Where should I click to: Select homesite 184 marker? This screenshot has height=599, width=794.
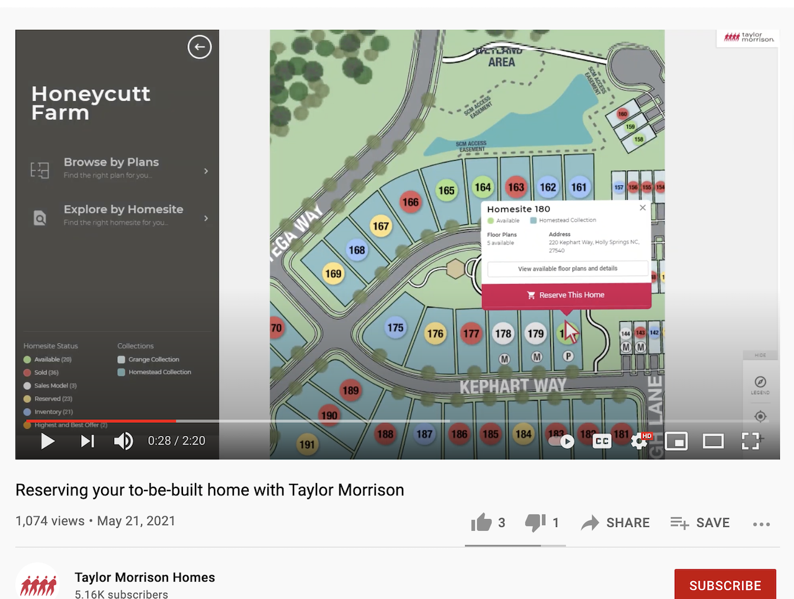tap(524, 434)
